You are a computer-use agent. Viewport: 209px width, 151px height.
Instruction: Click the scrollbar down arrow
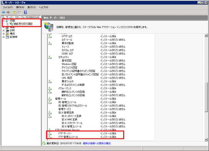coord(206,139)
